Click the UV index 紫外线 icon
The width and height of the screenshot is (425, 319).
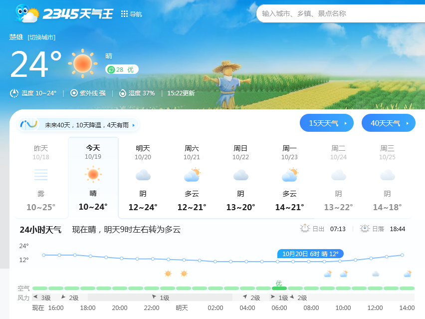pos(74,93)
